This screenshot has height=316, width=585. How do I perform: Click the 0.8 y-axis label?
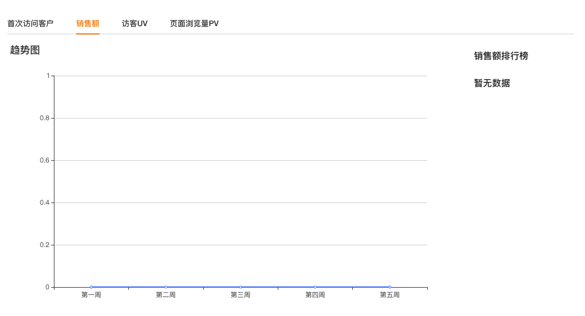(x=44, y=118)
